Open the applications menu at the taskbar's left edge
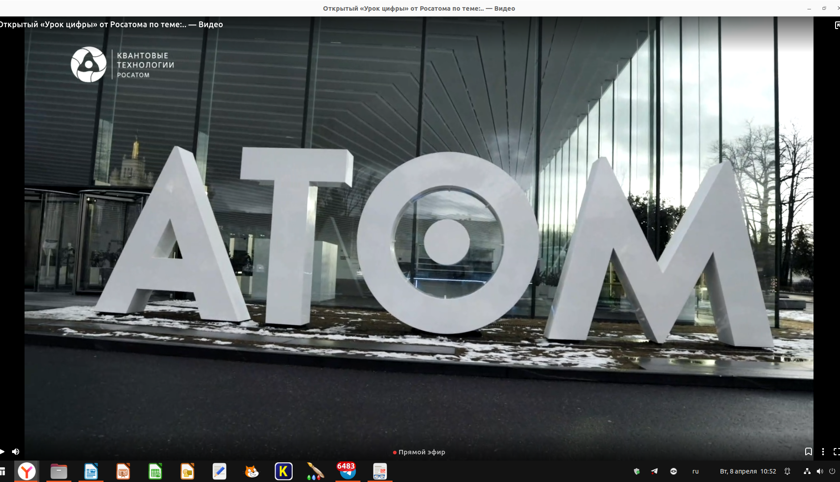840x482 pixels. (x=3, y=471)
